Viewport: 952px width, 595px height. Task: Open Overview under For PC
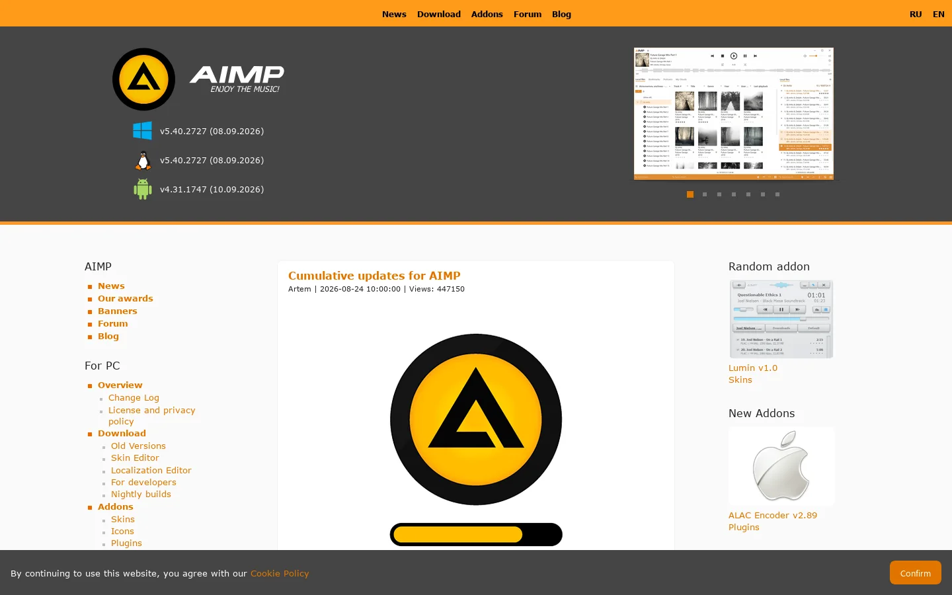[120, 385]
